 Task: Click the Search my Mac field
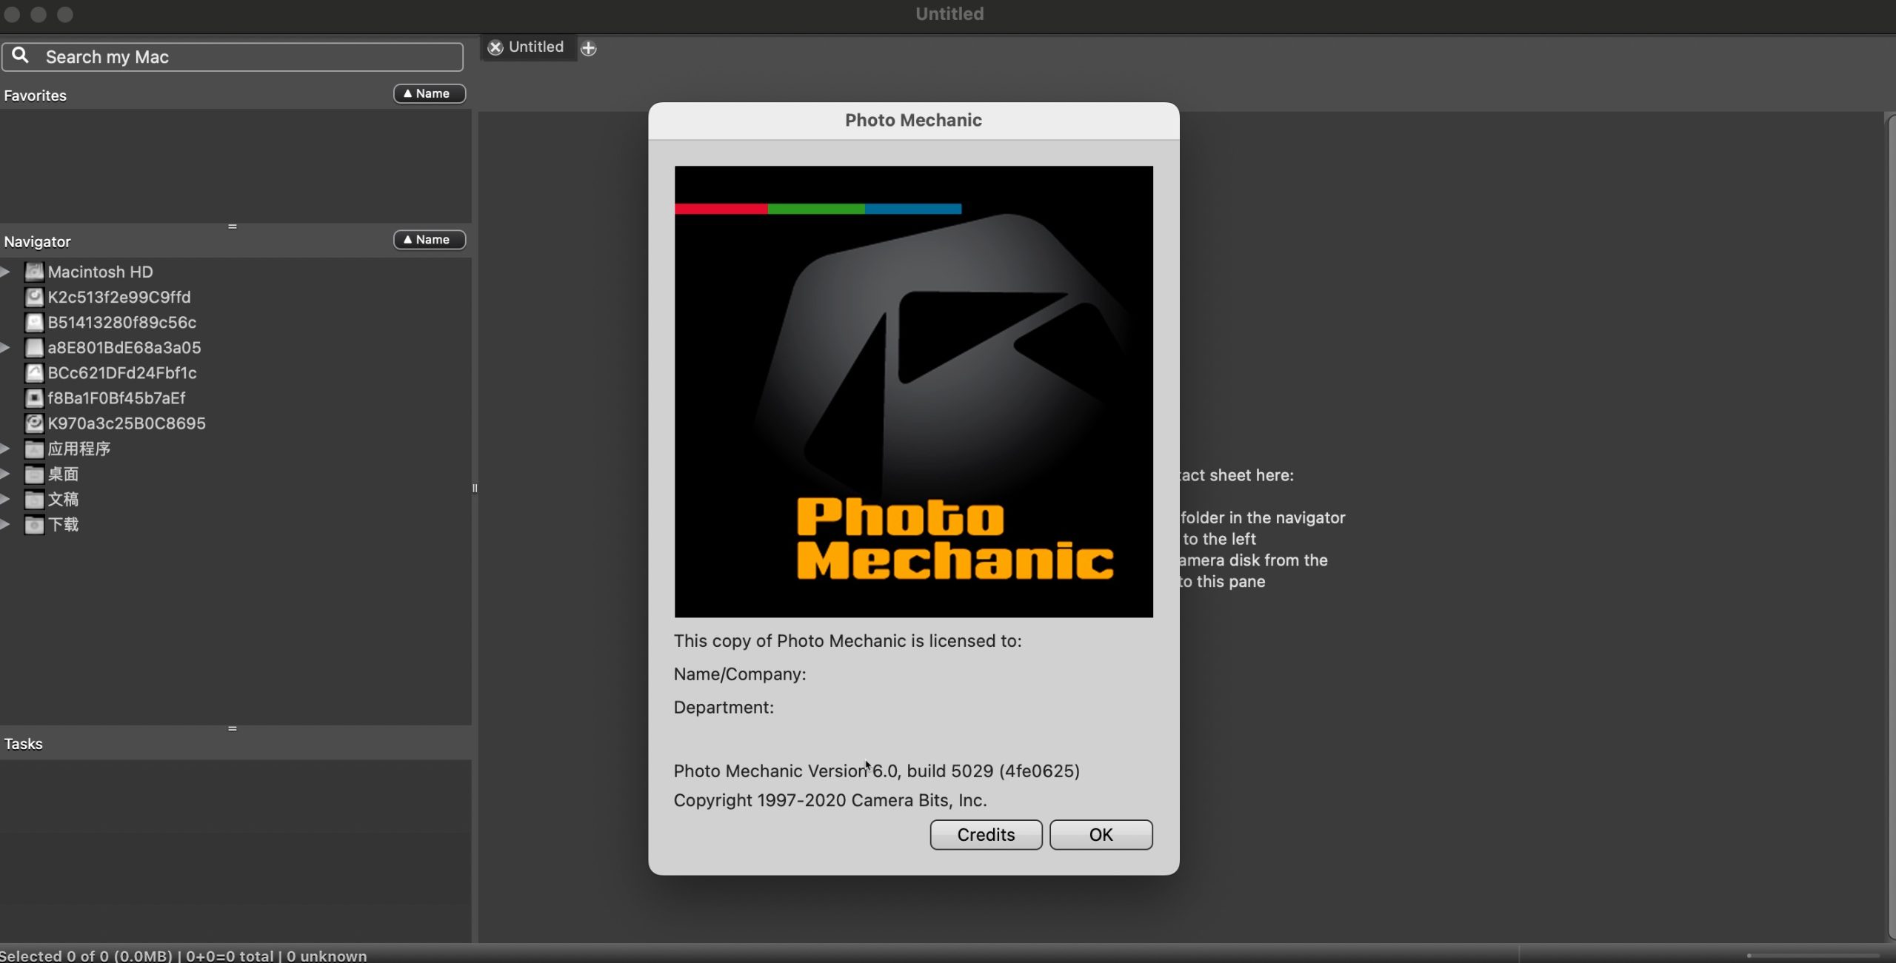pos(233,57)
